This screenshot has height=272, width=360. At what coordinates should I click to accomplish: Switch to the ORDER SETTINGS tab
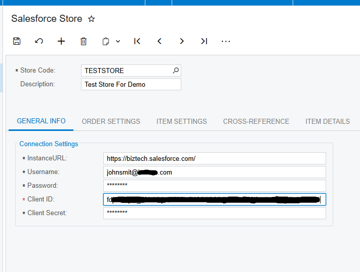[x=111, y=121]
